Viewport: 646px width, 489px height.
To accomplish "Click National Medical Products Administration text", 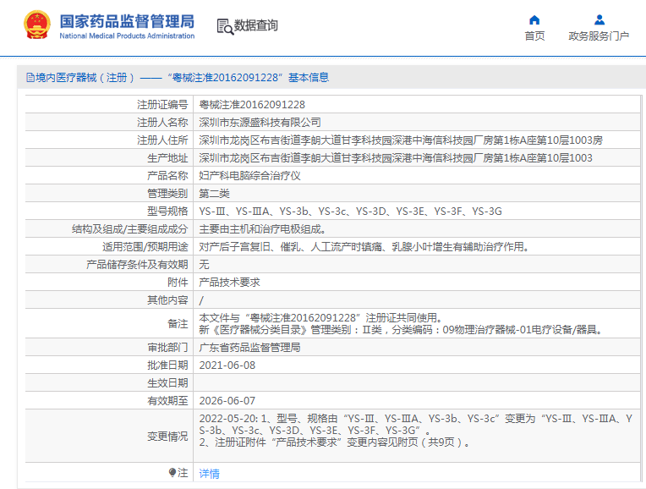I will coord(127,36).
